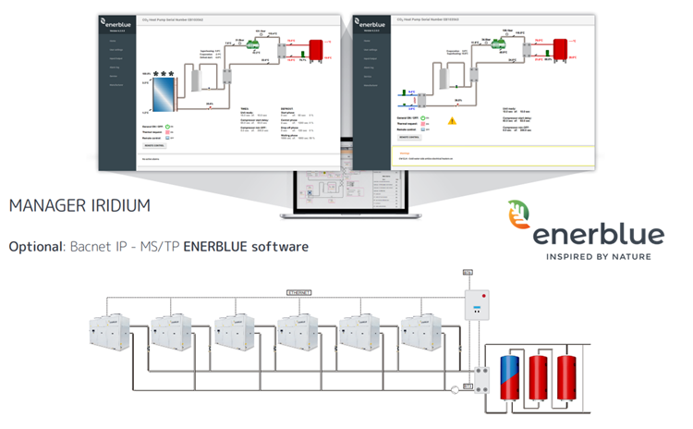Click liquid receiver vessel in right window
The height and width of the screenshot is (429, 693).
444,79
